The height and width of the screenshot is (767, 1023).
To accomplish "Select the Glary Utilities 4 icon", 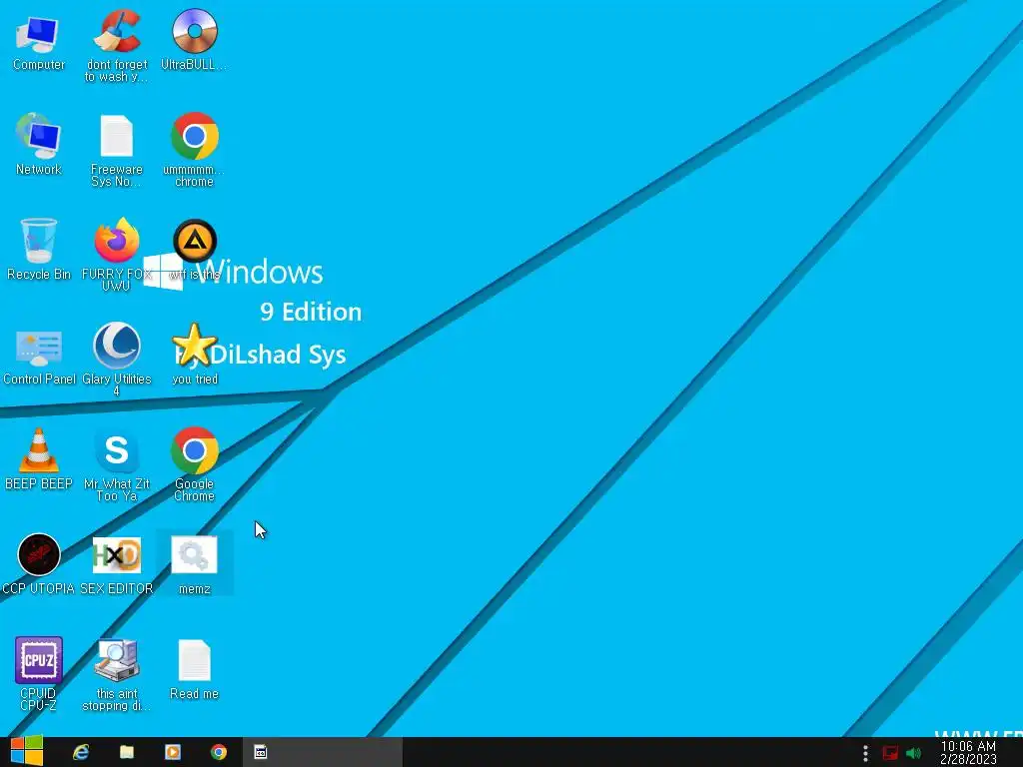I will (x=117, y=359).
